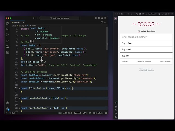This screenshot has height=131, width=175.
Task: Select the All filter in todos
Action: [x=139, y=31]
